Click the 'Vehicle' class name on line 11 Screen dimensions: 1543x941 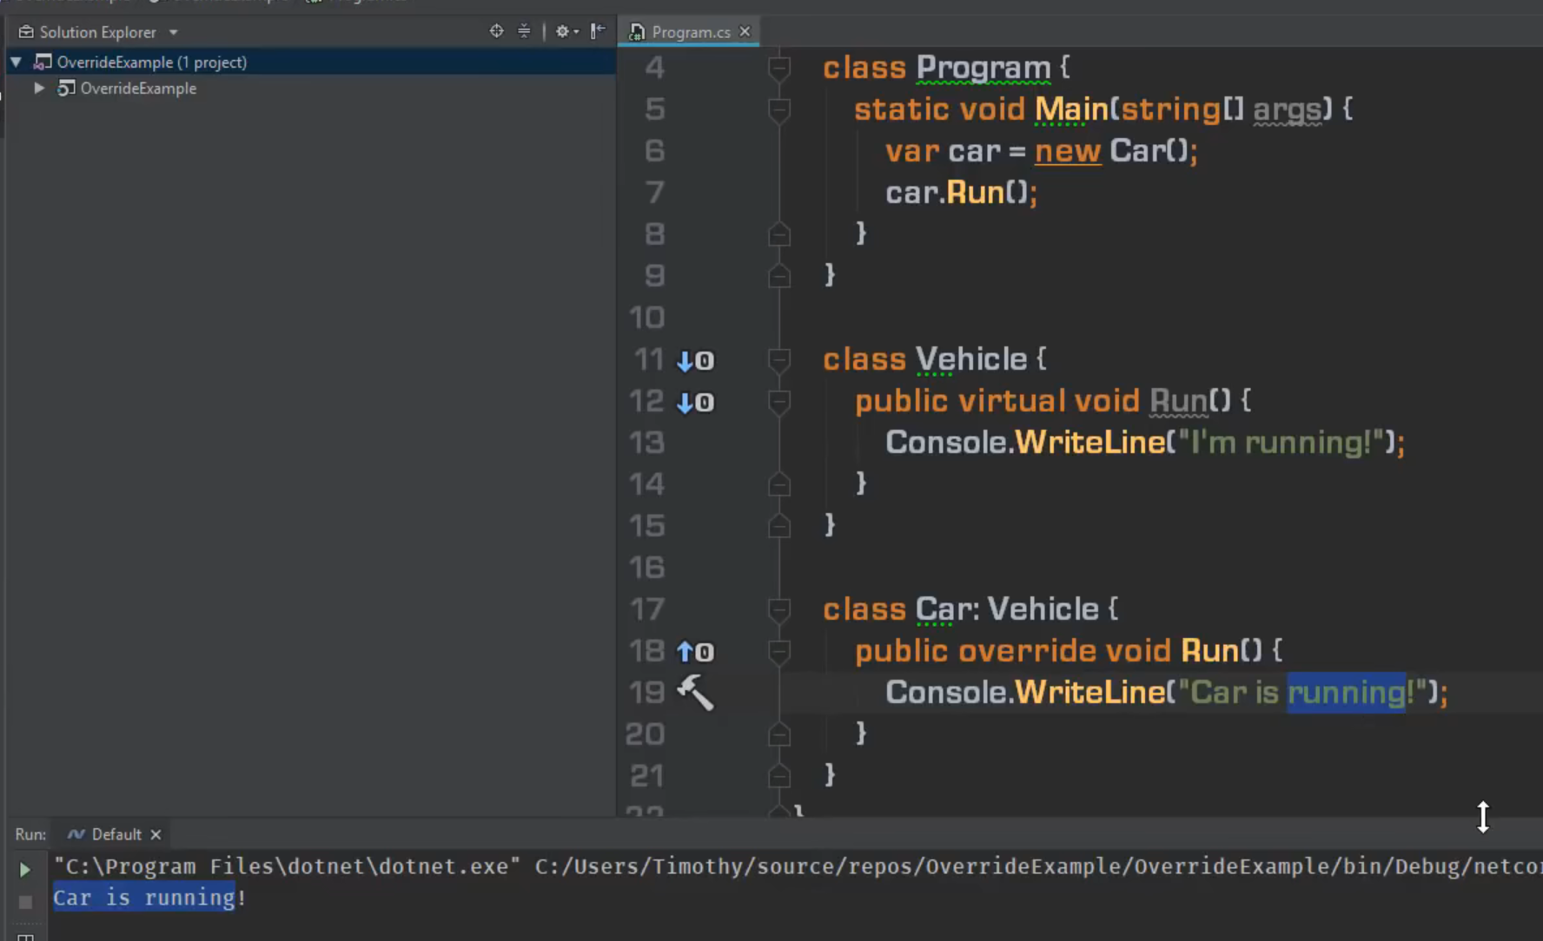point(971,359)
